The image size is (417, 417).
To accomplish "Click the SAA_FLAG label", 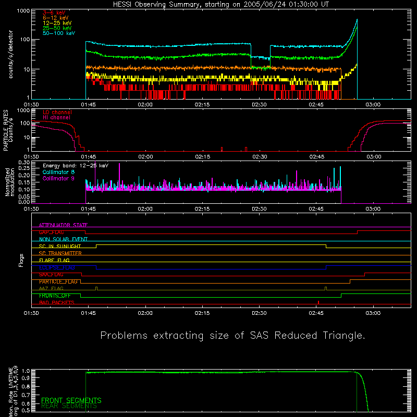I will (x=51, y=275).
